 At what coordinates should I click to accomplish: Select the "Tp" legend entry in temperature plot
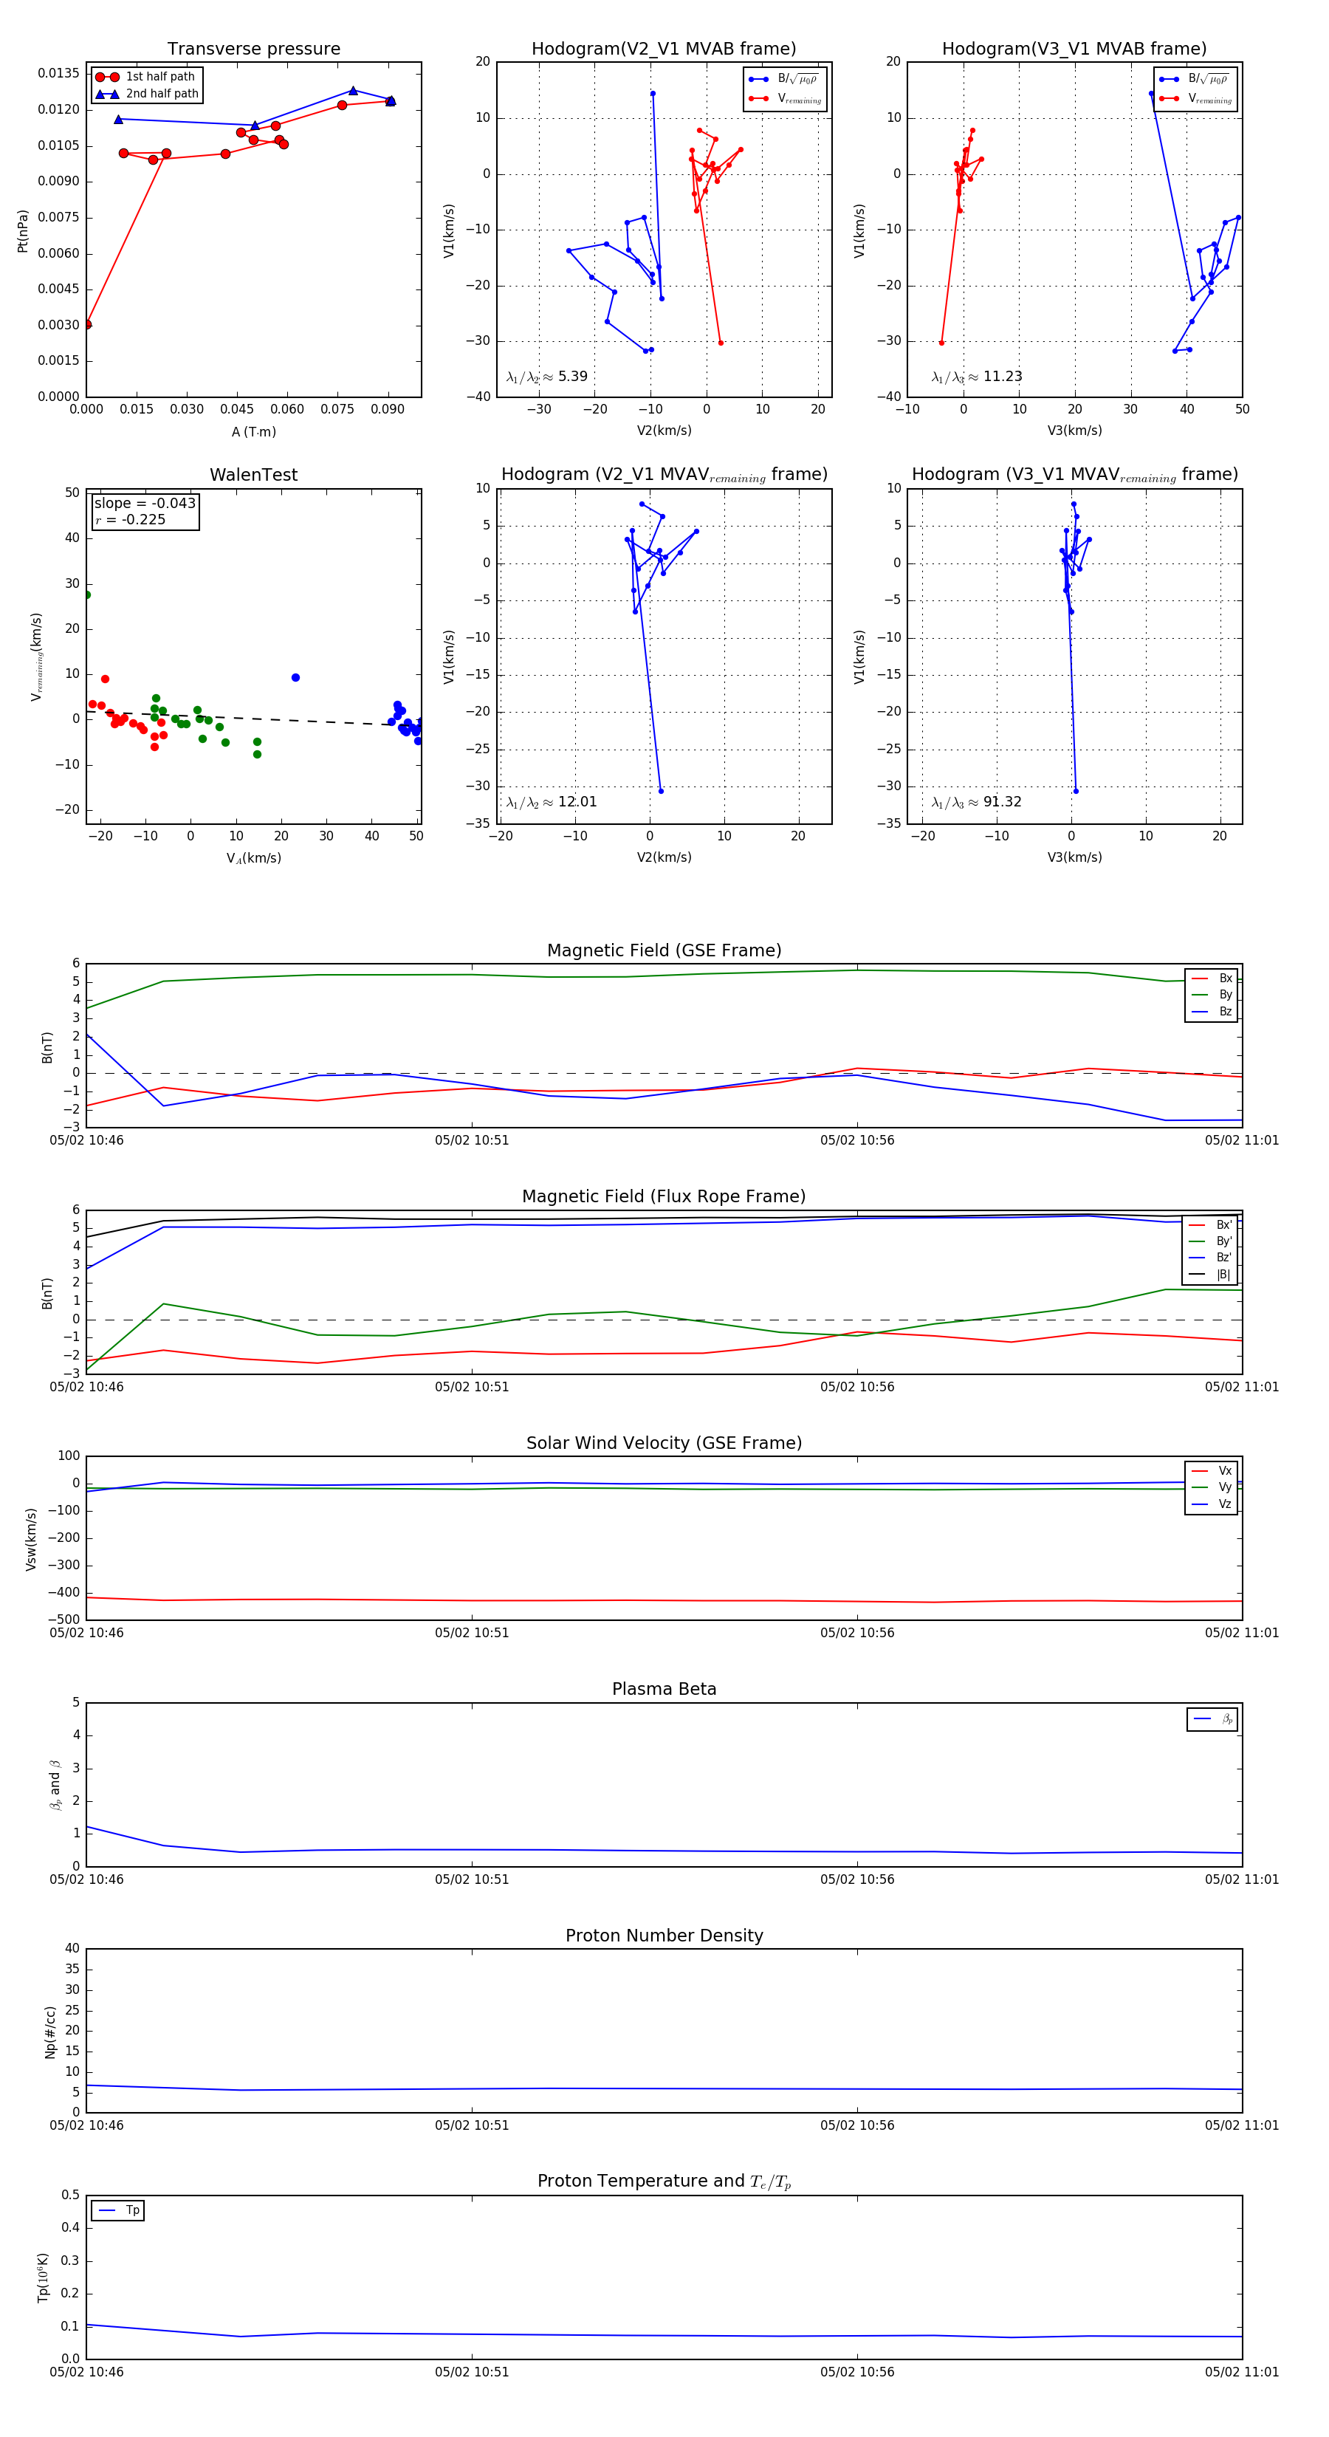[118, 2211]
